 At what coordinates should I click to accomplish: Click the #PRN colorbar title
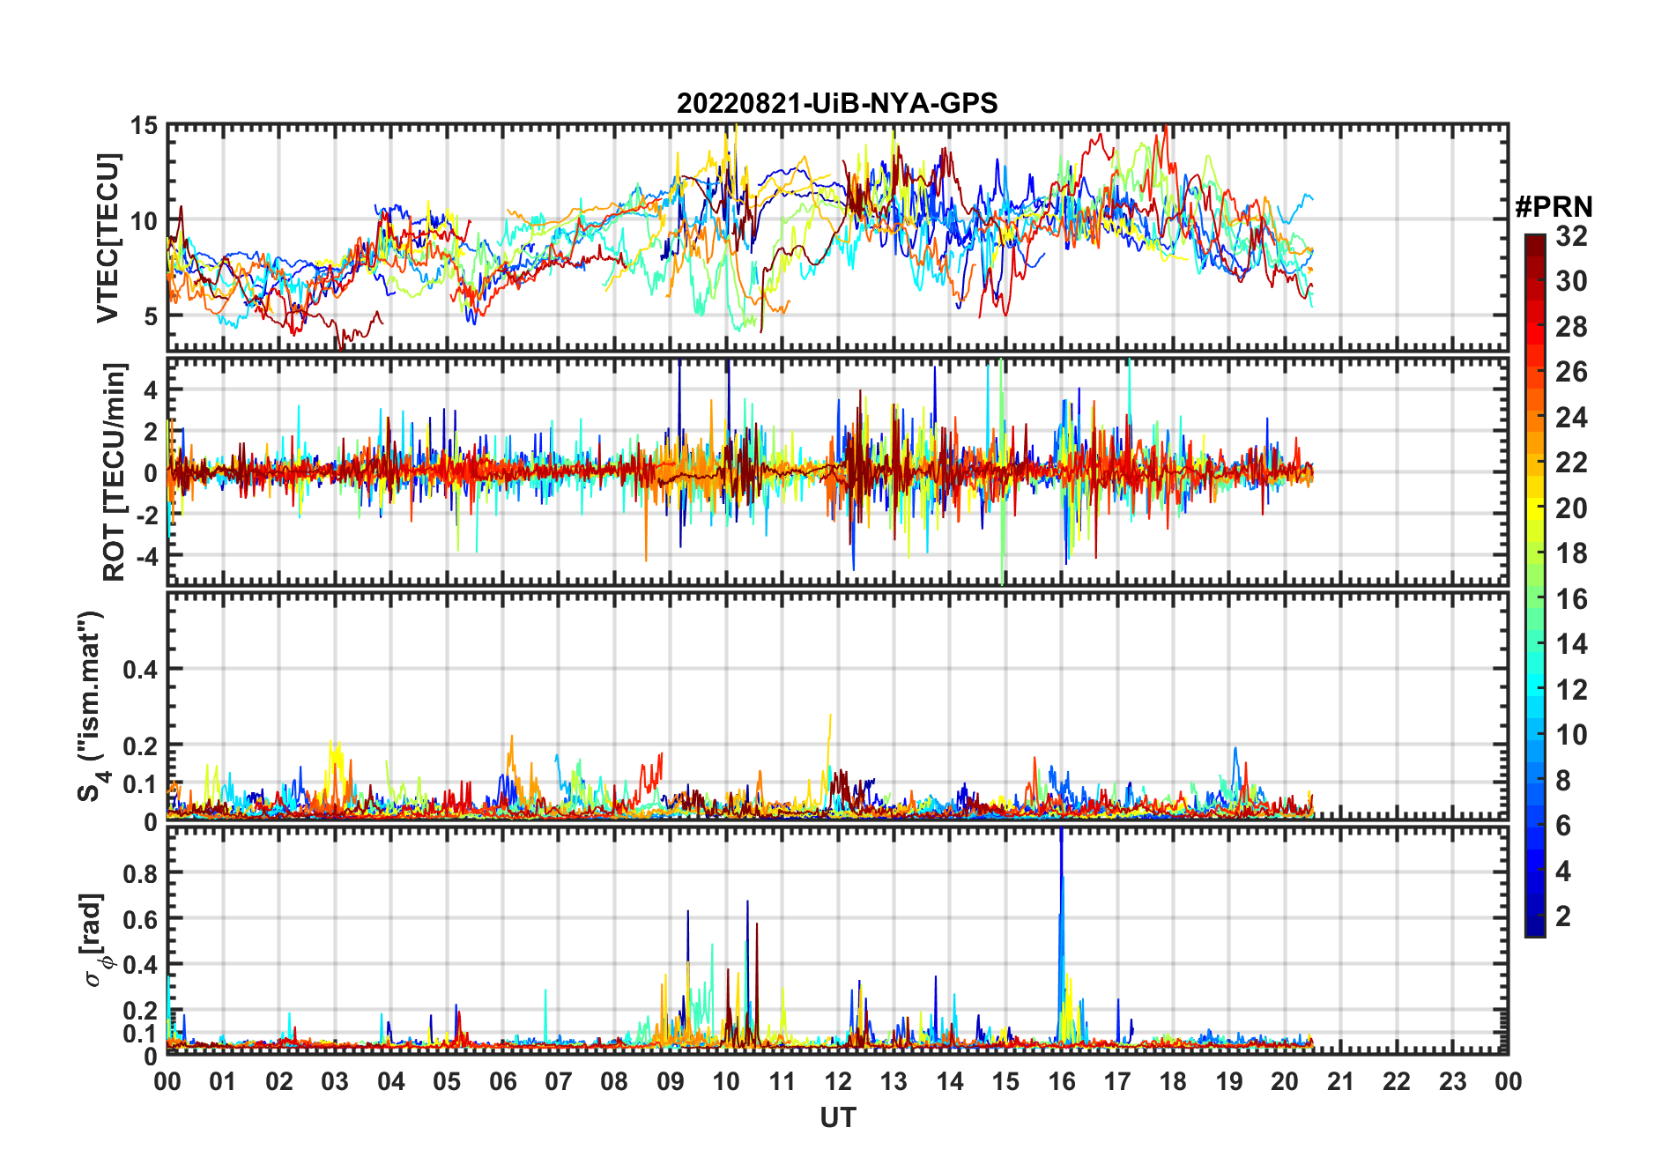coord(1554,207)
